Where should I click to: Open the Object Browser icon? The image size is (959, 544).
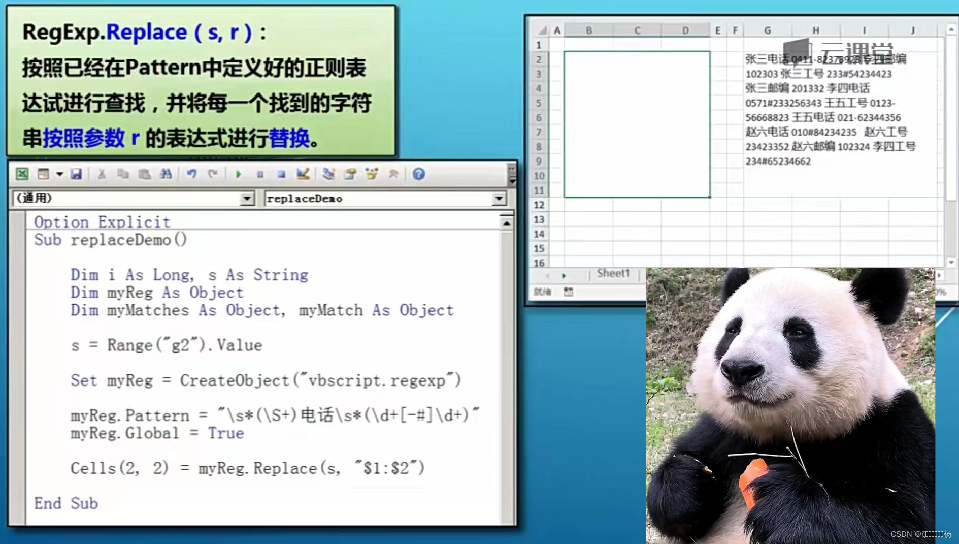[x=372, y=174]
